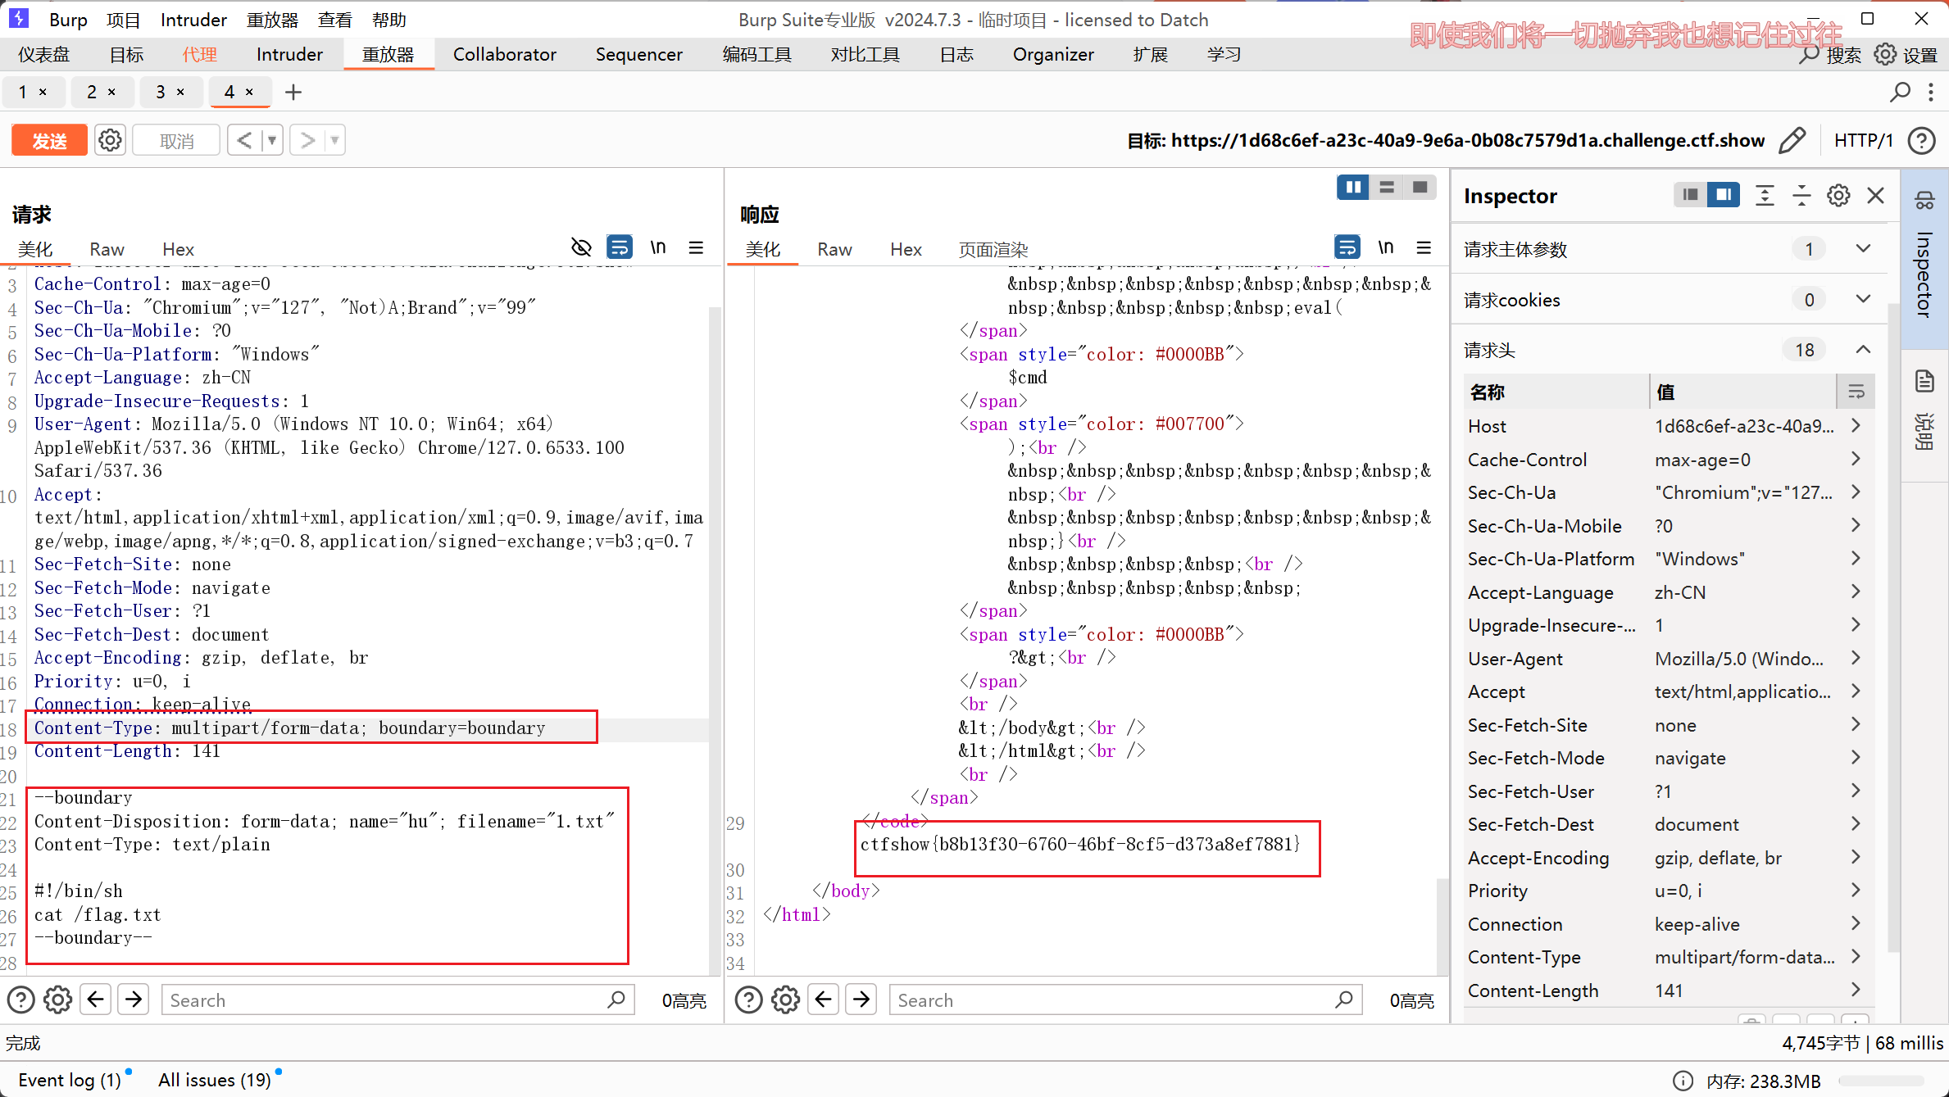Click the search magnifier in tab bar

[1900, 93]
